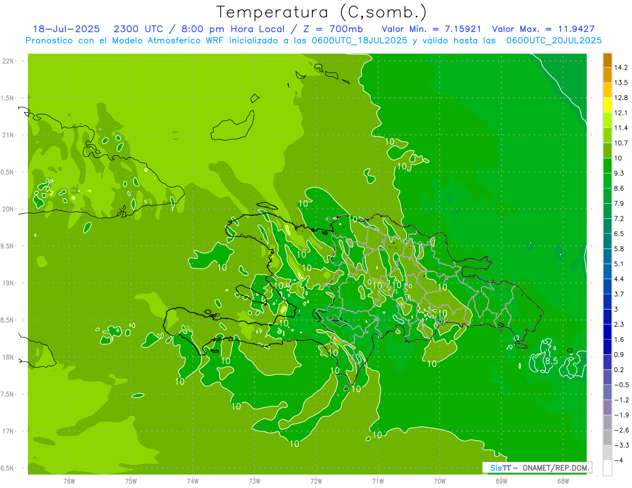Click the title Temperatura (C,somb.)
632x488 pixels.
point(321,12)
